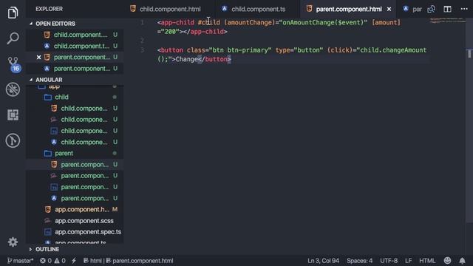Open the Extensions view
Screen dimensions: 473x266
tap(13, 115)
